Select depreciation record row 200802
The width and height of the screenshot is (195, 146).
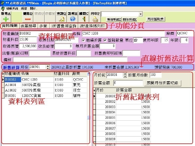[x=122, y=102]
